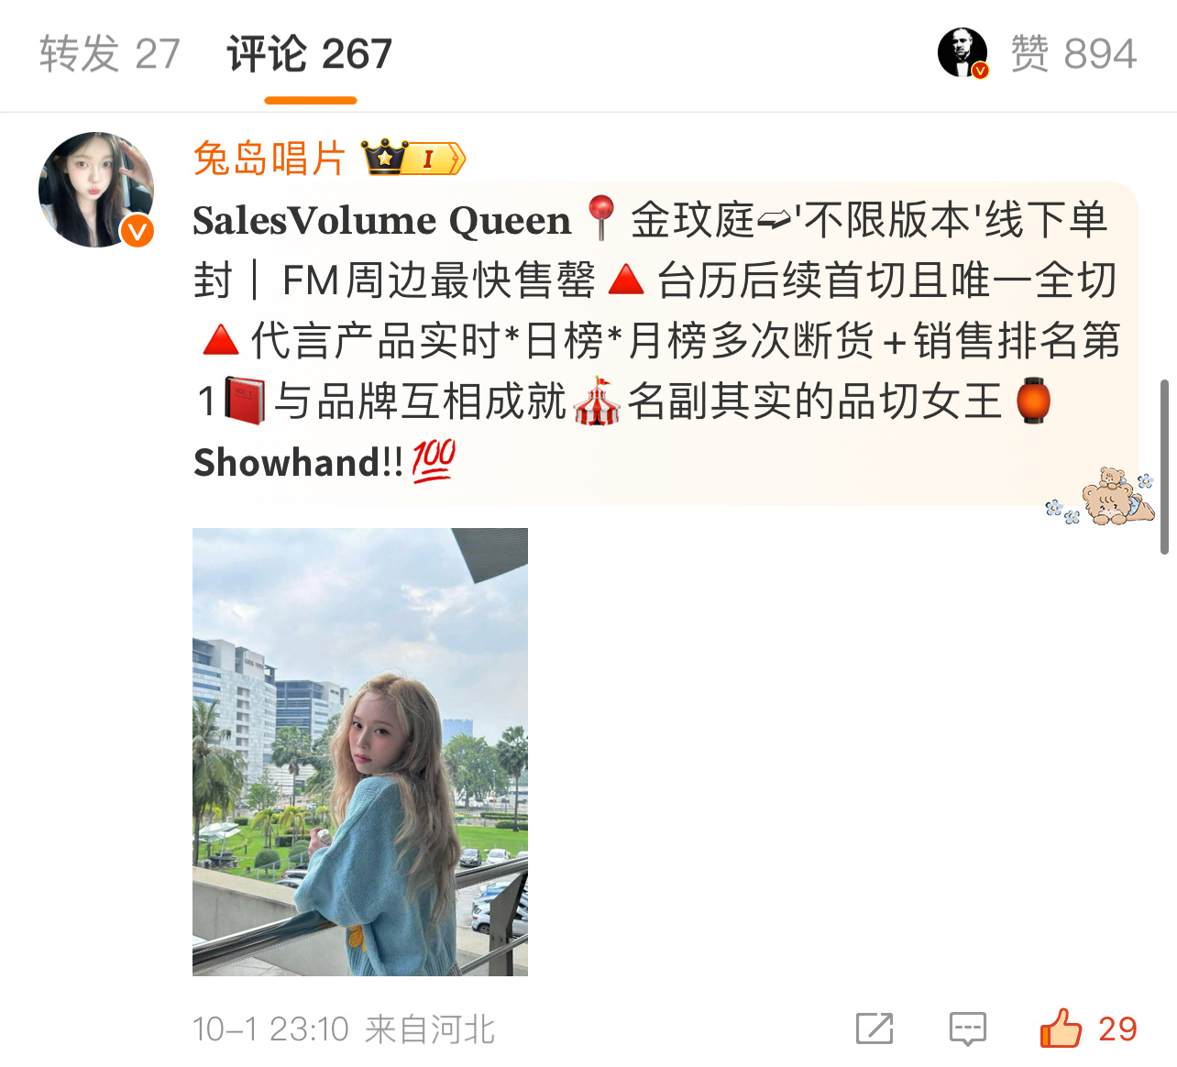Open the crown membership level badge

coord(413,158)
